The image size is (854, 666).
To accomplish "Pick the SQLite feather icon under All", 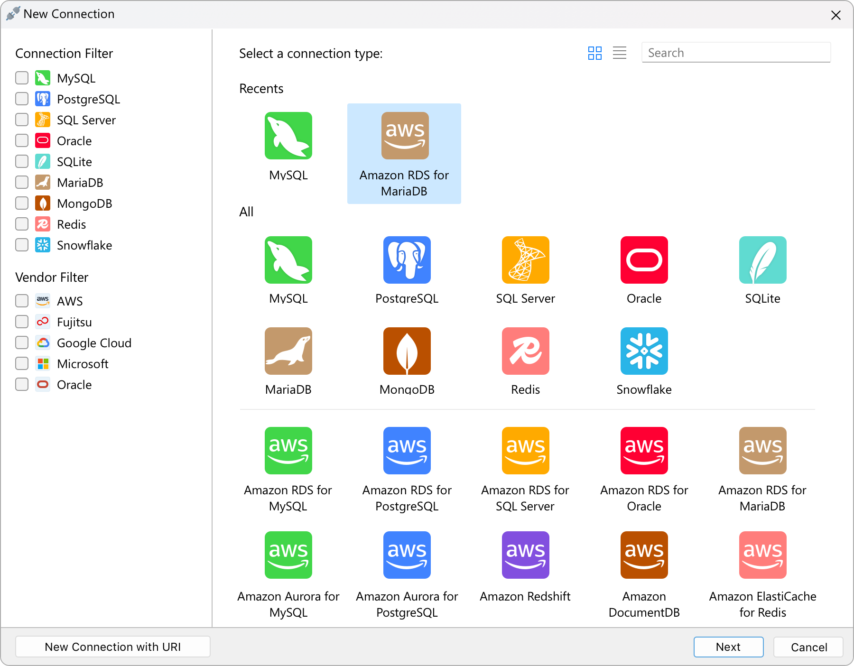I will pyautogui.click(x=762, y=260).
